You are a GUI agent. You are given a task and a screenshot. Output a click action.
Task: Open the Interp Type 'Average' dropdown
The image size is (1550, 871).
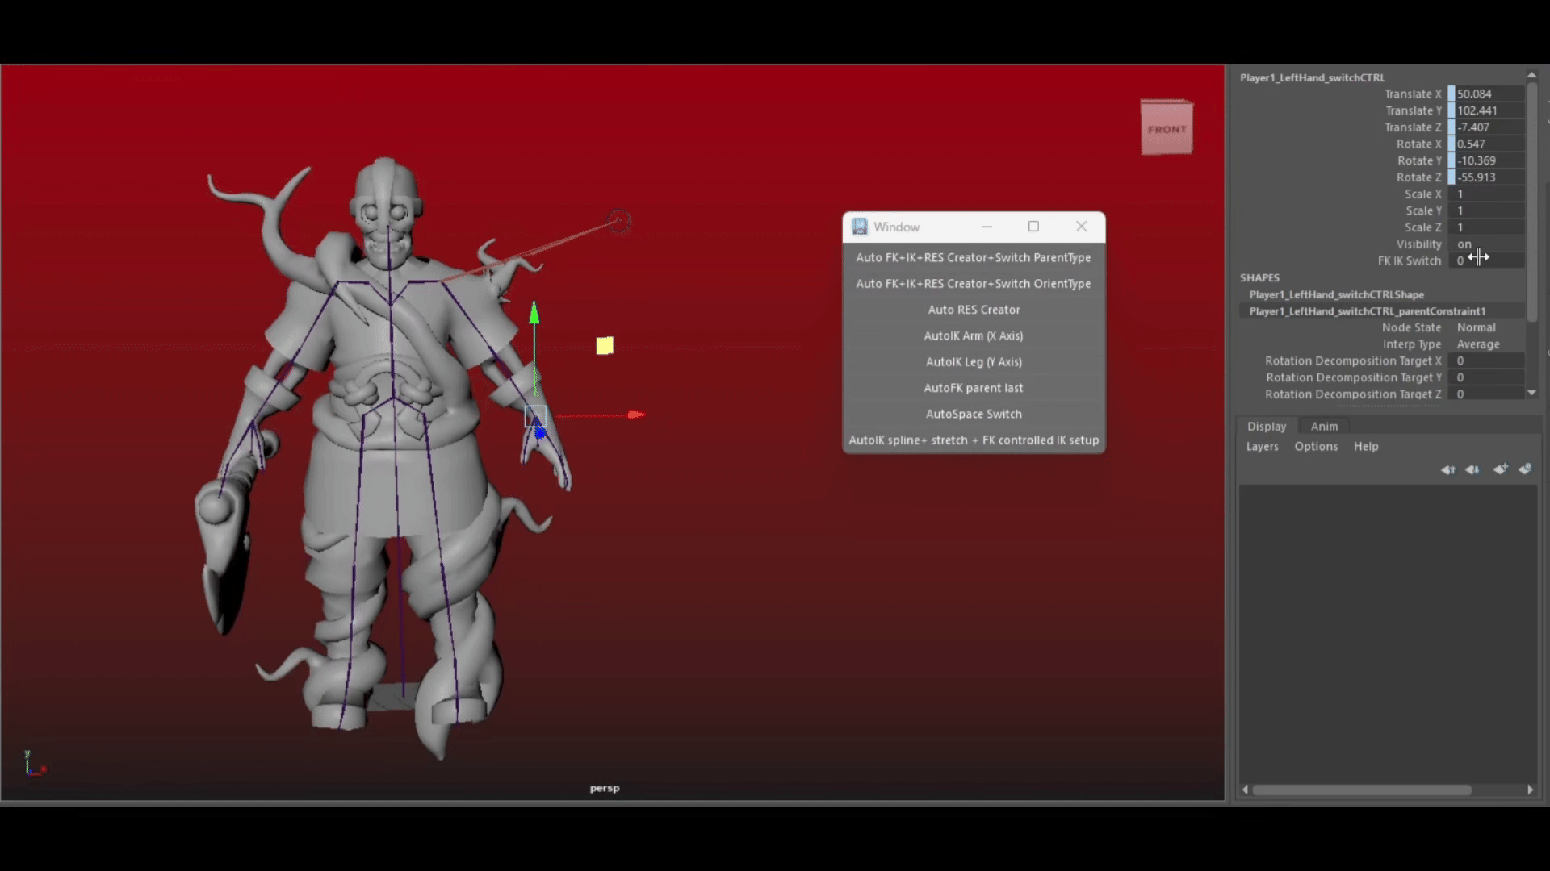(1477, 344)
